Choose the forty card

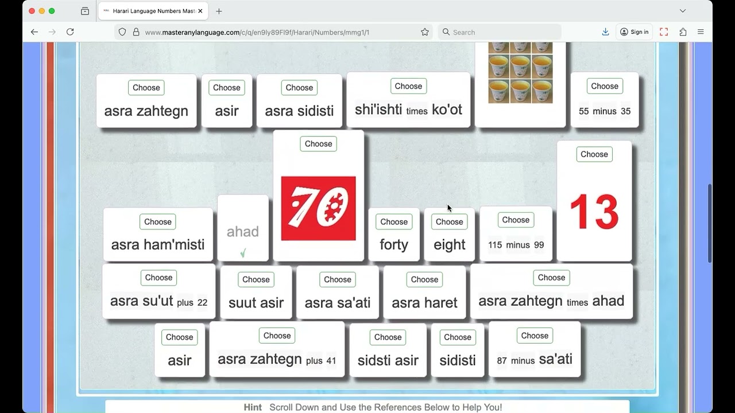(x=394, y=222)
